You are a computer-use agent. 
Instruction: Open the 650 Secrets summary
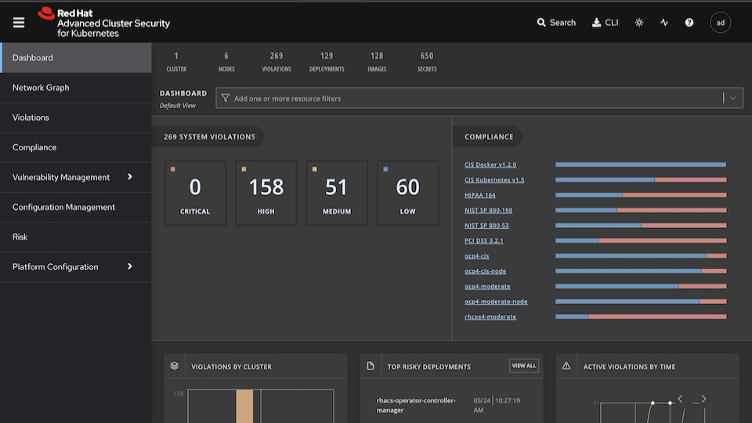click(427, 62)
